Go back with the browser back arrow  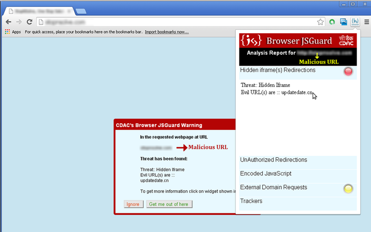(8, 22)
